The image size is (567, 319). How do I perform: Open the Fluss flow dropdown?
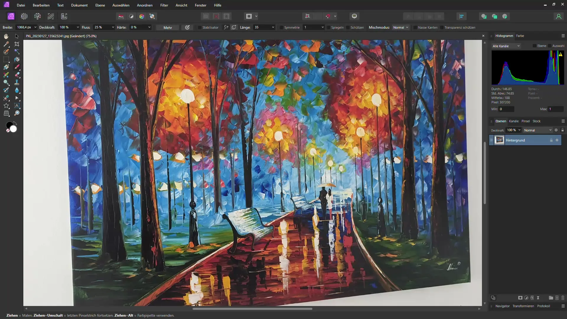click(x=113, y=27)
